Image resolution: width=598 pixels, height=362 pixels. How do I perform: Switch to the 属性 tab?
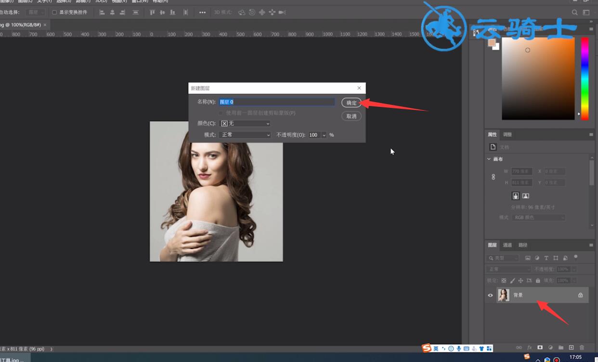(x=492, y=134)
